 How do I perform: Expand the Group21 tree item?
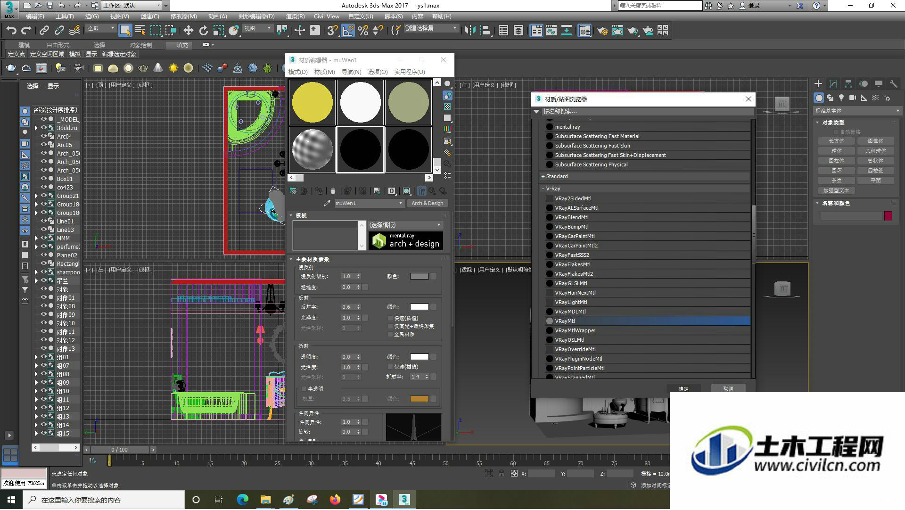coord(36,196)
